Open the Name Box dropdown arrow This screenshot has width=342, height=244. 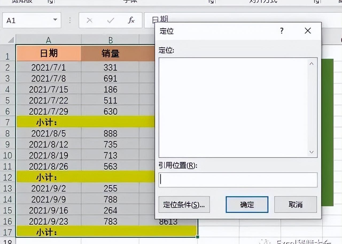click(x=55, y=20)
